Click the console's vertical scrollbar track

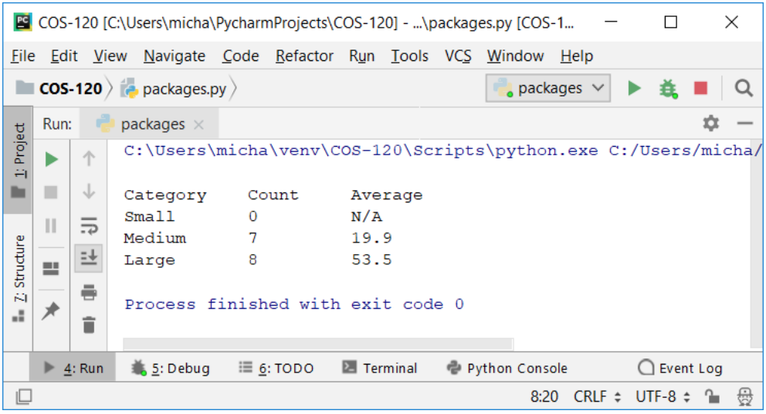pyautogui.click(x=755, y=244)
